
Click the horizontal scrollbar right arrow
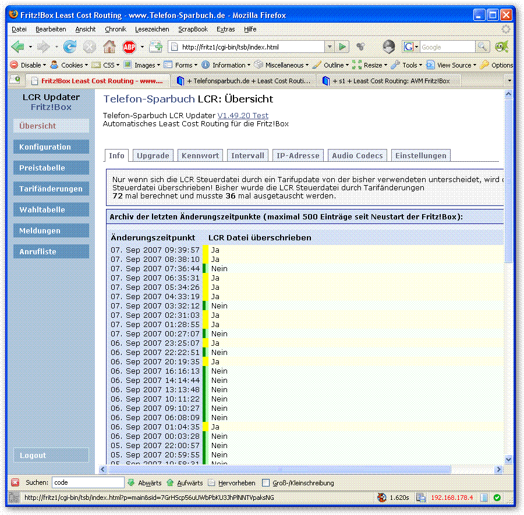(498, 469)
